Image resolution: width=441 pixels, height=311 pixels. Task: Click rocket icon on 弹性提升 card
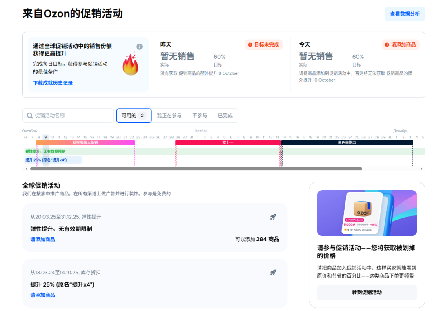click(x=273, y=217)
